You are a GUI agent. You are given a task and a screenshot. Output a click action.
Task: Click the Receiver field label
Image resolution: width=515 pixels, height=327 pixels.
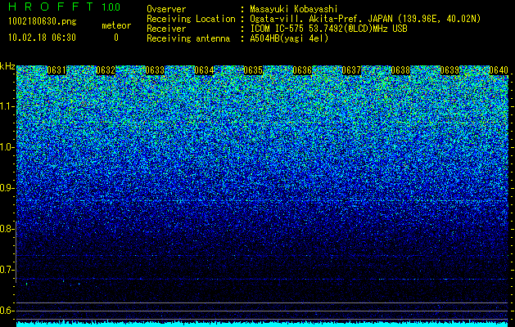click(x=166, y=29)
